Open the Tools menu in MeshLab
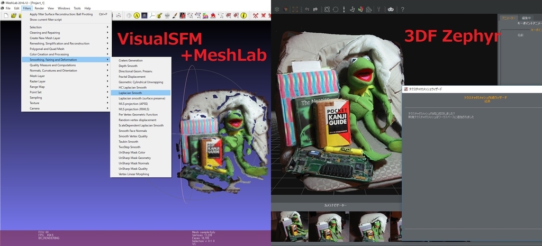The height and width of the screenshot is (246, 542). (77, 8)
